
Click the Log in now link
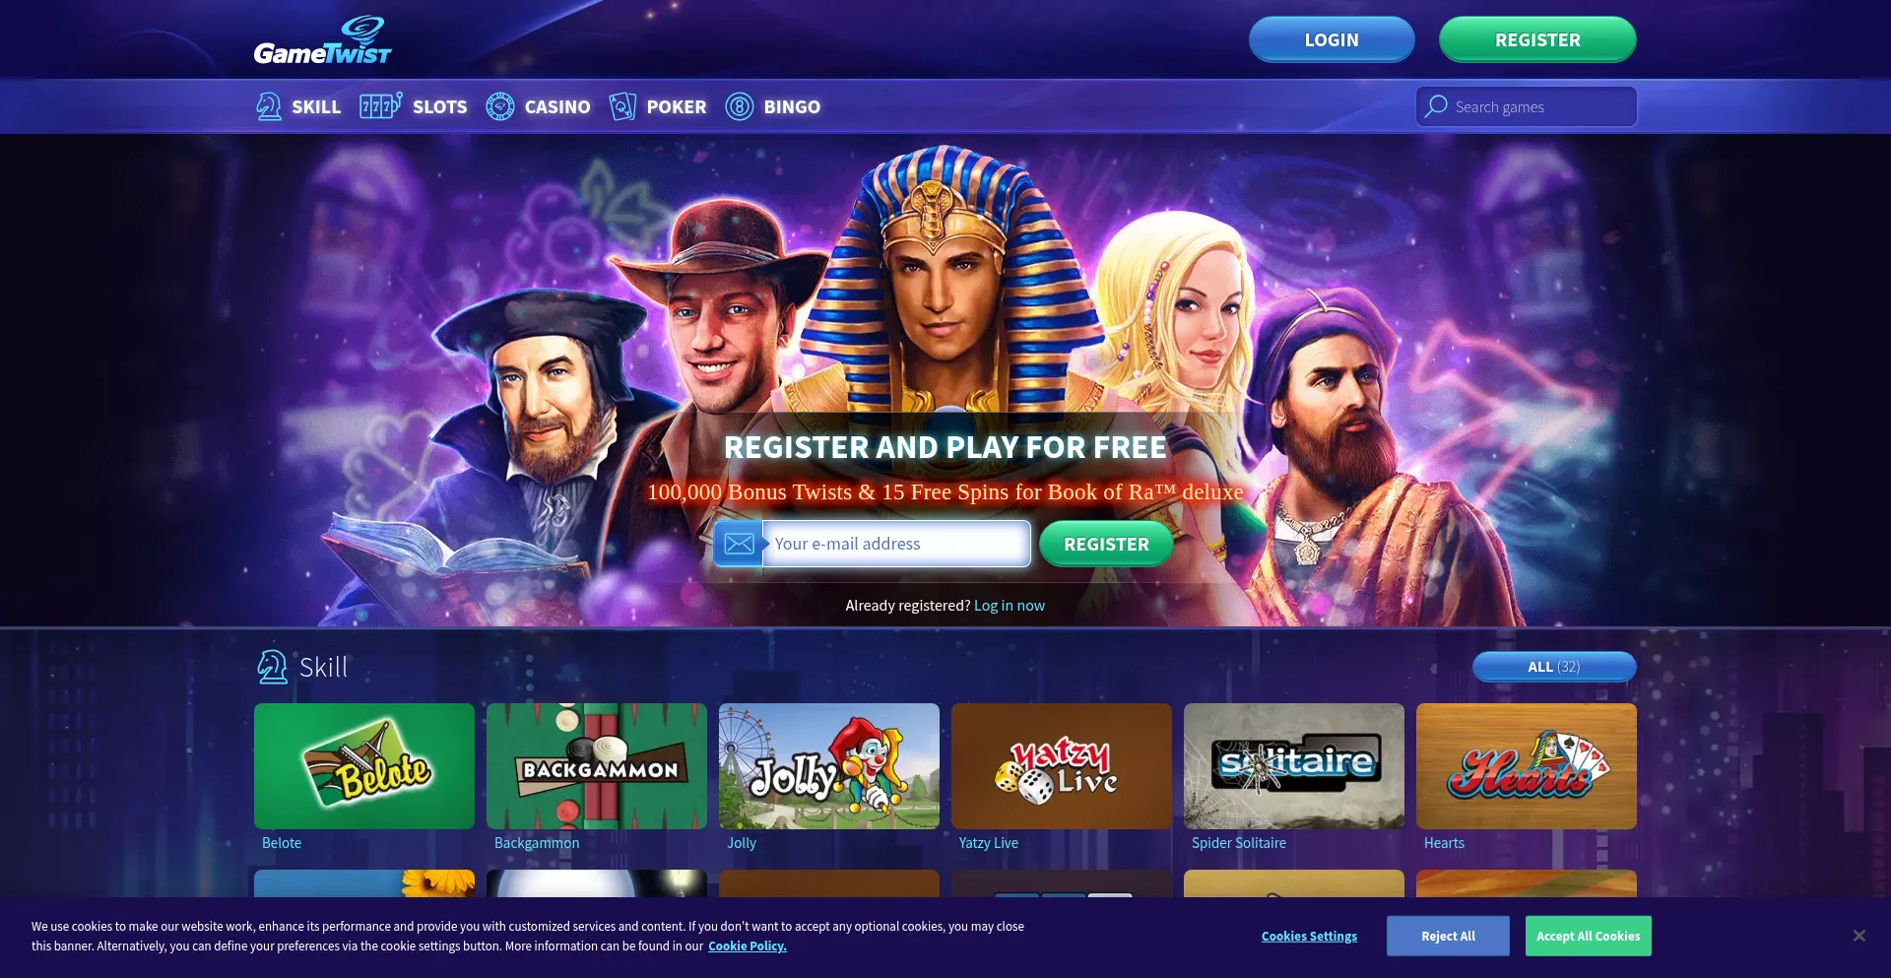[x=1010, y=606]
